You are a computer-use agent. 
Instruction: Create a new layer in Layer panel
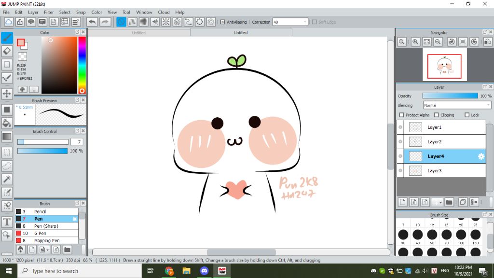(403, 202)
